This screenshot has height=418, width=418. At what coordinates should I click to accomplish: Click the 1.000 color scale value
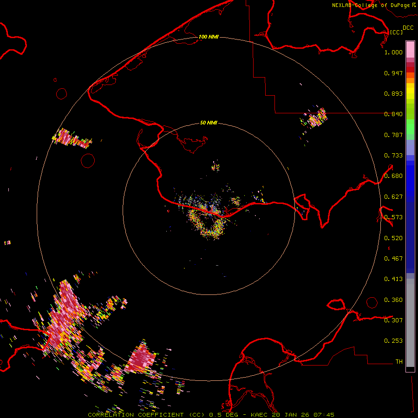coord(393,52)
